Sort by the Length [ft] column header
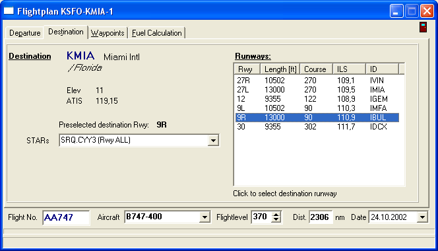The width and height of the screenshot is (438, 251). [280, 69]
